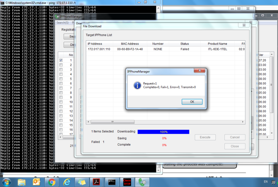This screenshot has height=187, width=278.
Task: Check the checkbox for row 3
Action: click(x=61, y=70)
